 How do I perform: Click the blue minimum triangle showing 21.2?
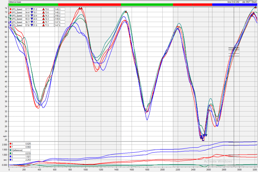pyautogui.click(x=32, y=9)
